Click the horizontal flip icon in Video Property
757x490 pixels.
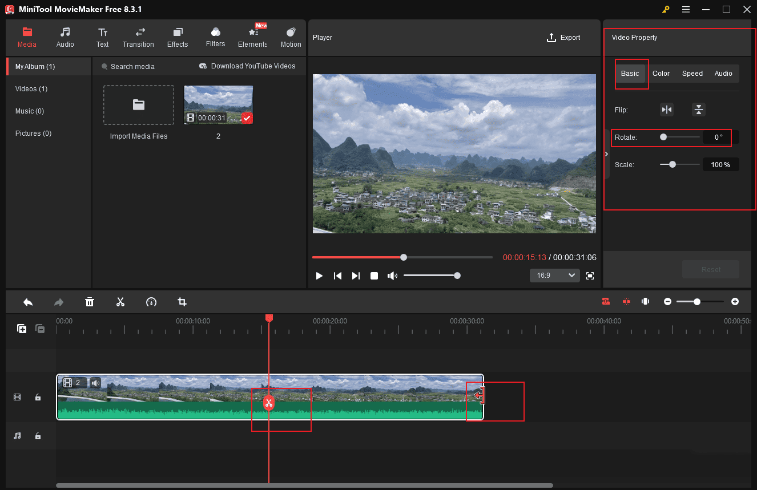(667, 110)
